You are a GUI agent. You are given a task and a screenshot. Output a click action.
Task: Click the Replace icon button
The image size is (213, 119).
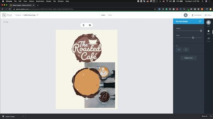pyautogui.click(x=189, y=58)
